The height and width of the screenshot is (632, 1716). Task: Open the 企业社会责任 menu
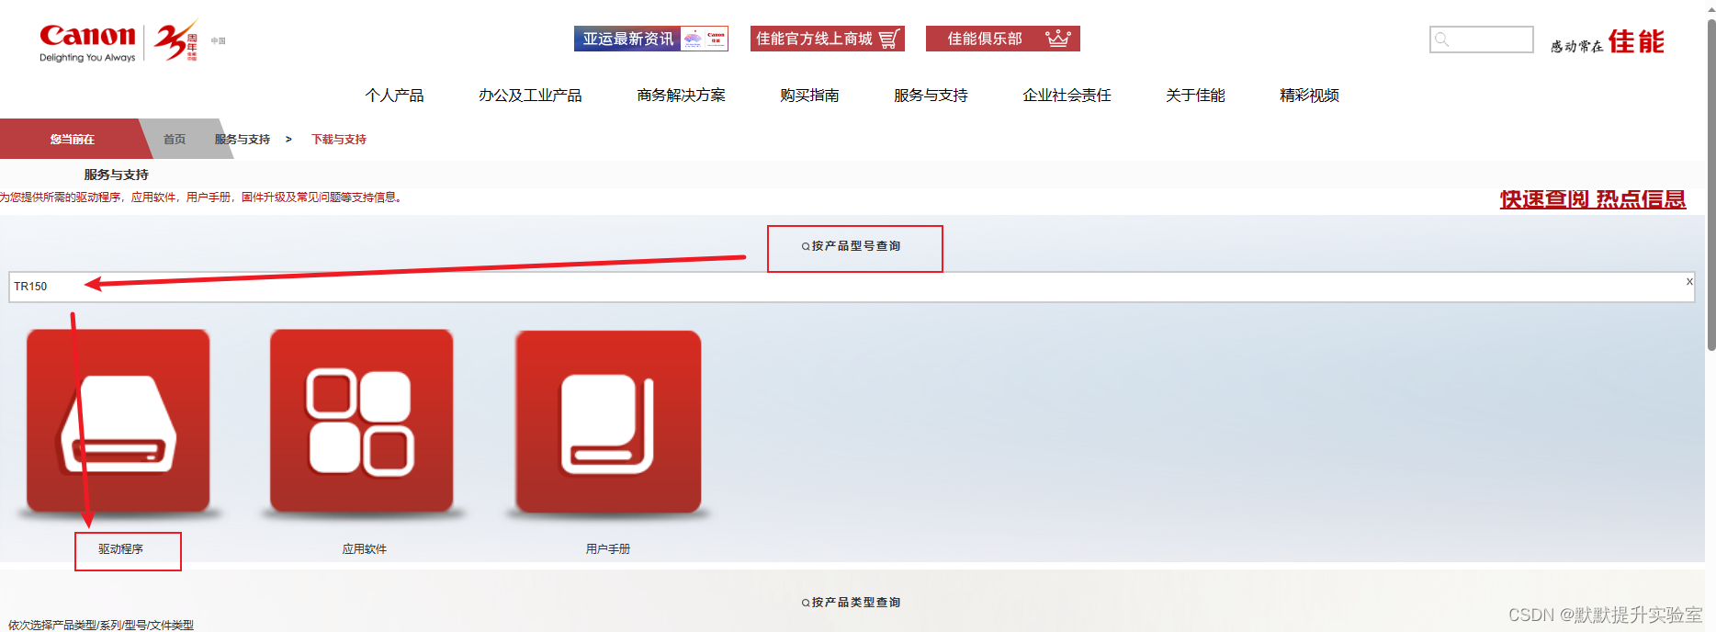click(1067, 96)
